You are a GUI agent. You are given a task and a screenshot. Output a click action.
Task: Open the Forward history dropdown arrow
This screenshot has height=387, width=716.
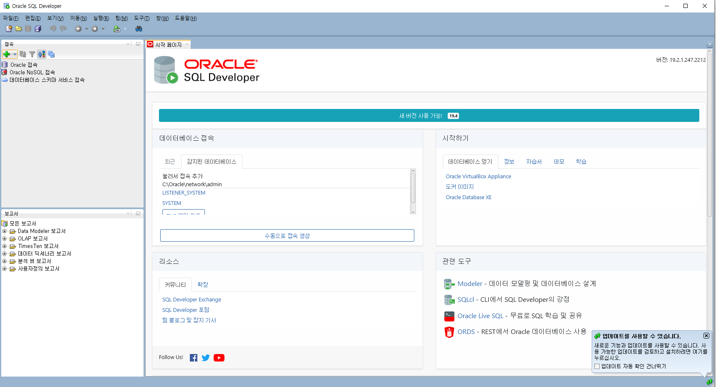click(103, 29)
